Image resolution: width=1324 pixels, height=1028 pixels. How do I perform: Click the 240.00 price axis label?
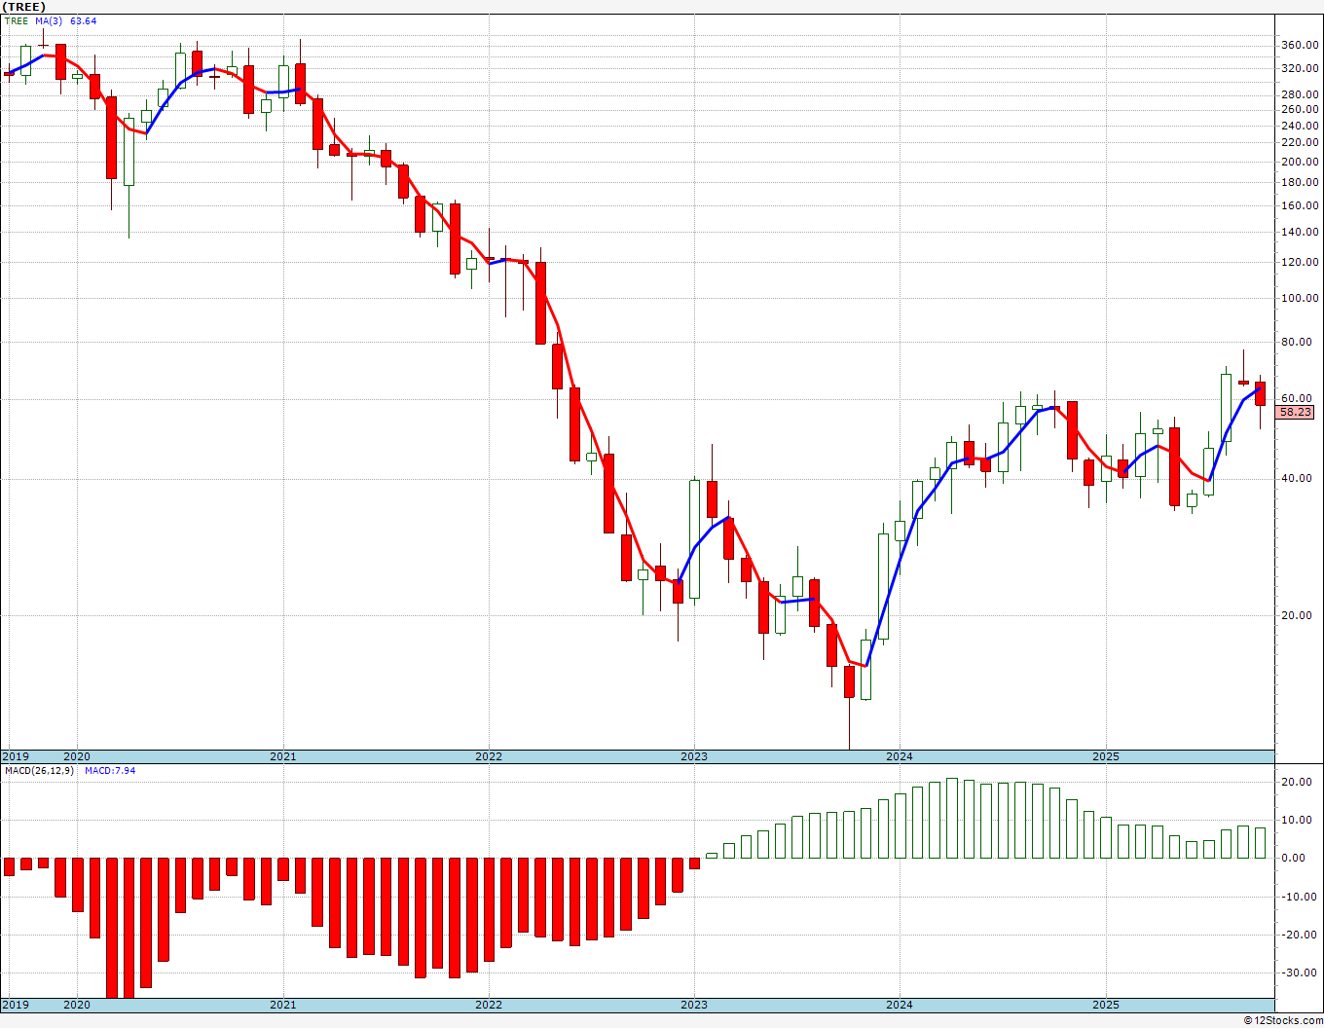click(1300, 126)
